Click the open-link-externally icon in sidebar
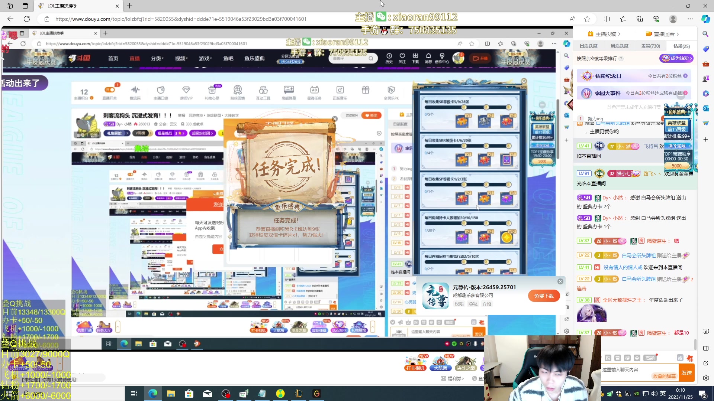The width and height of the screenshot is (714, 401). coord(705,363)
